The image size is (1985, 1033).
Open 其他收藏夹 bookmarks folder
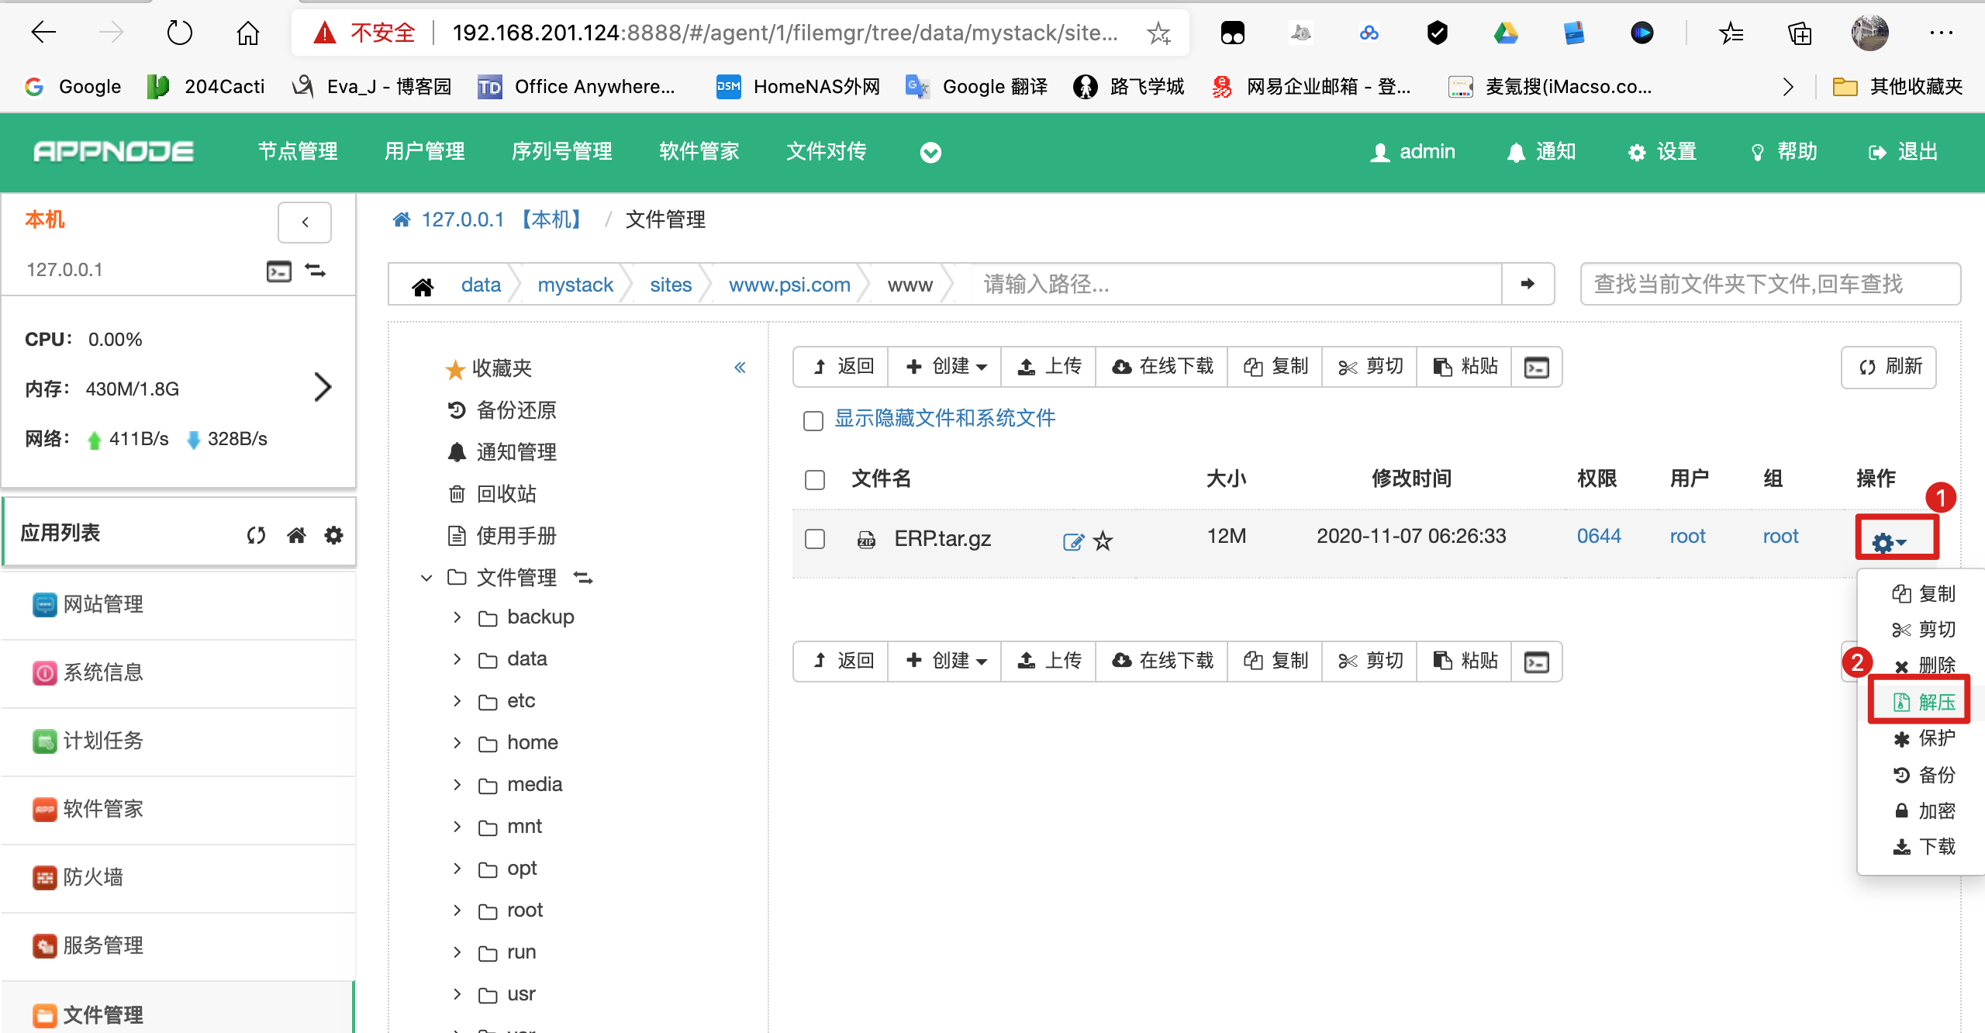1897,86
